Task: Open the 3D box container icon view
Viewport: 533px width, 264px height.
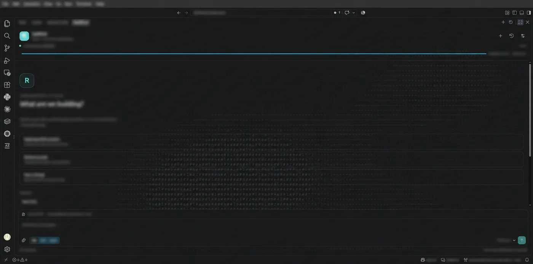Action: [x=7, y=121]
